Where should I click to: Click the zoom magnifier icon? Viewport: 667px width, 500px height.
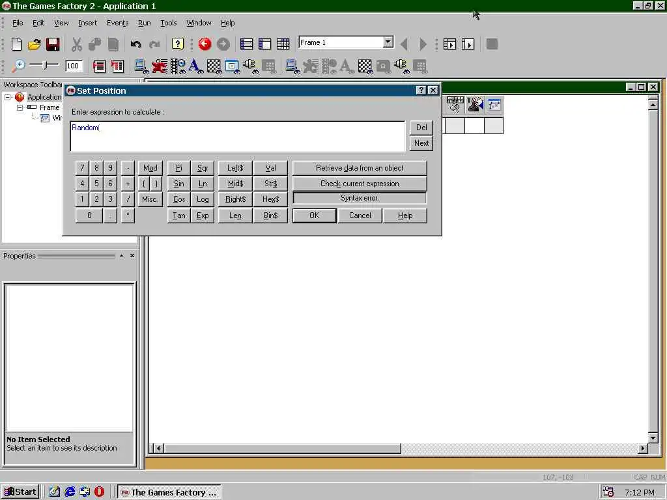coord(18,66)
